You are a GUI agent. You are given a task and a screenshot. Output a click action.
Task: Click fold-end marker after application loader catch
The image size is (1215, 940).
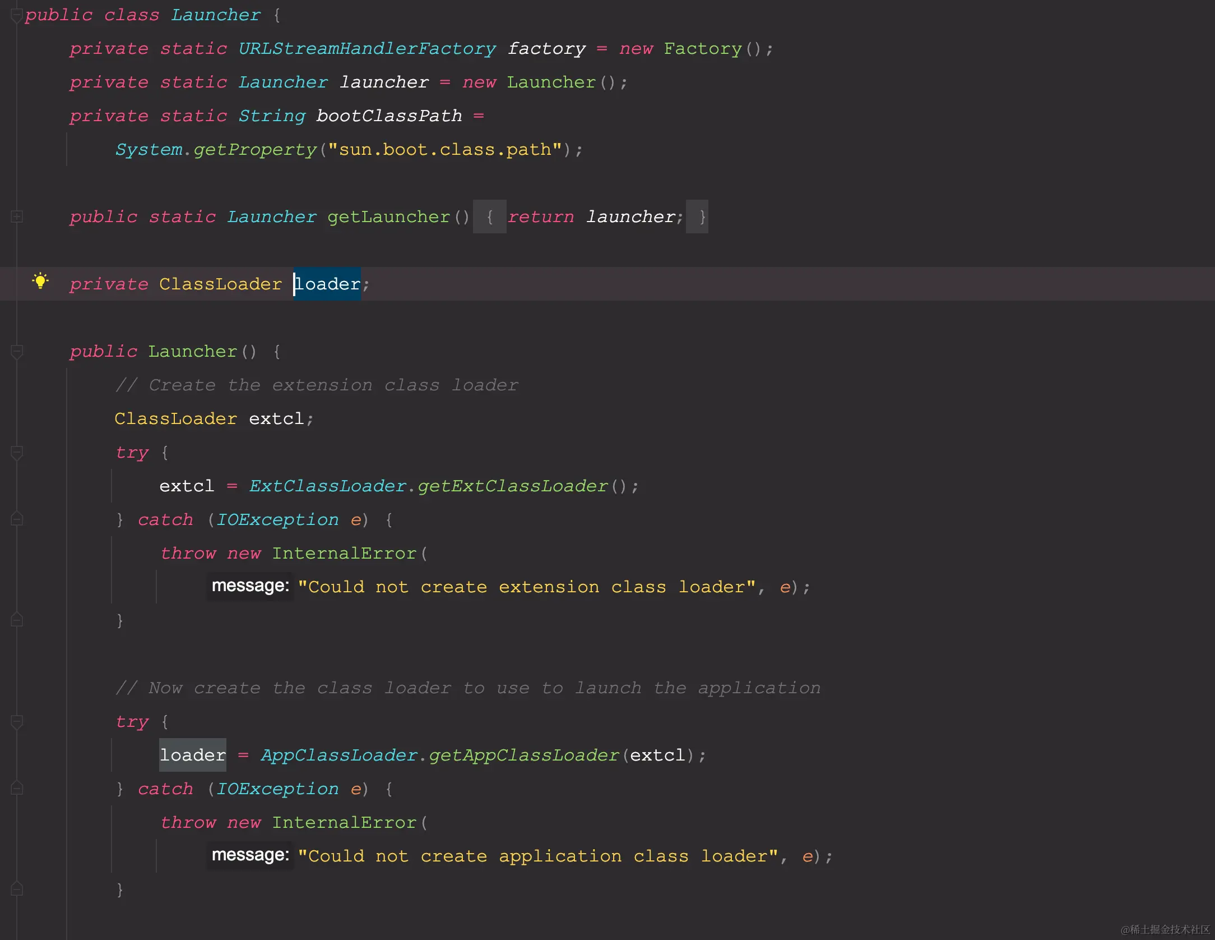pyautogui.click(x=17, y=890)
